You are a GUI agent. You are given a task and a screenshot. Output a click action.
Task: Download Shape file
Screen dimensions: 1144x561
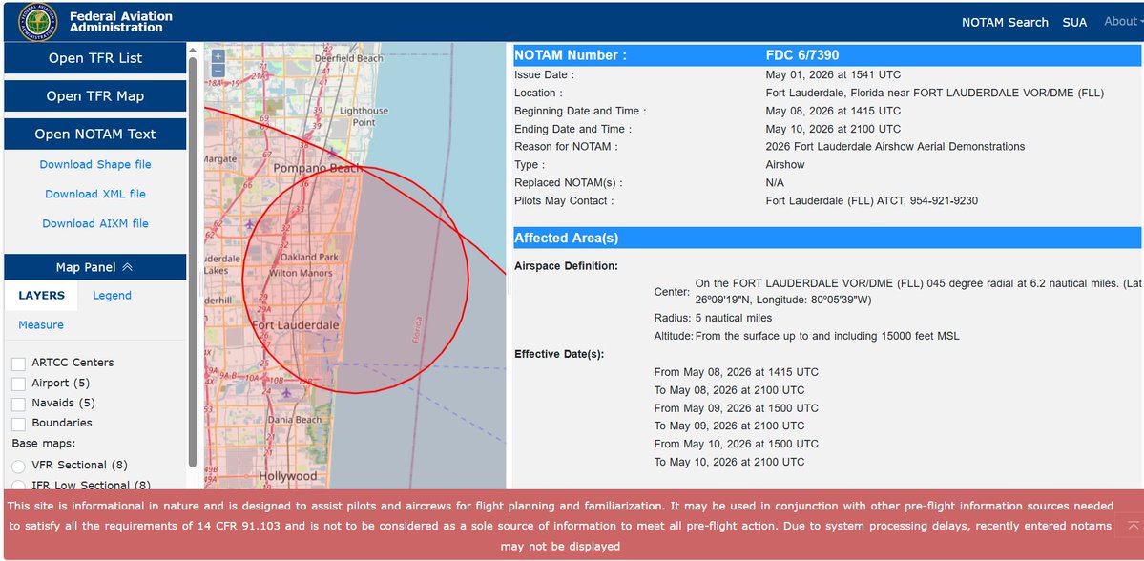tap(95, 164)
